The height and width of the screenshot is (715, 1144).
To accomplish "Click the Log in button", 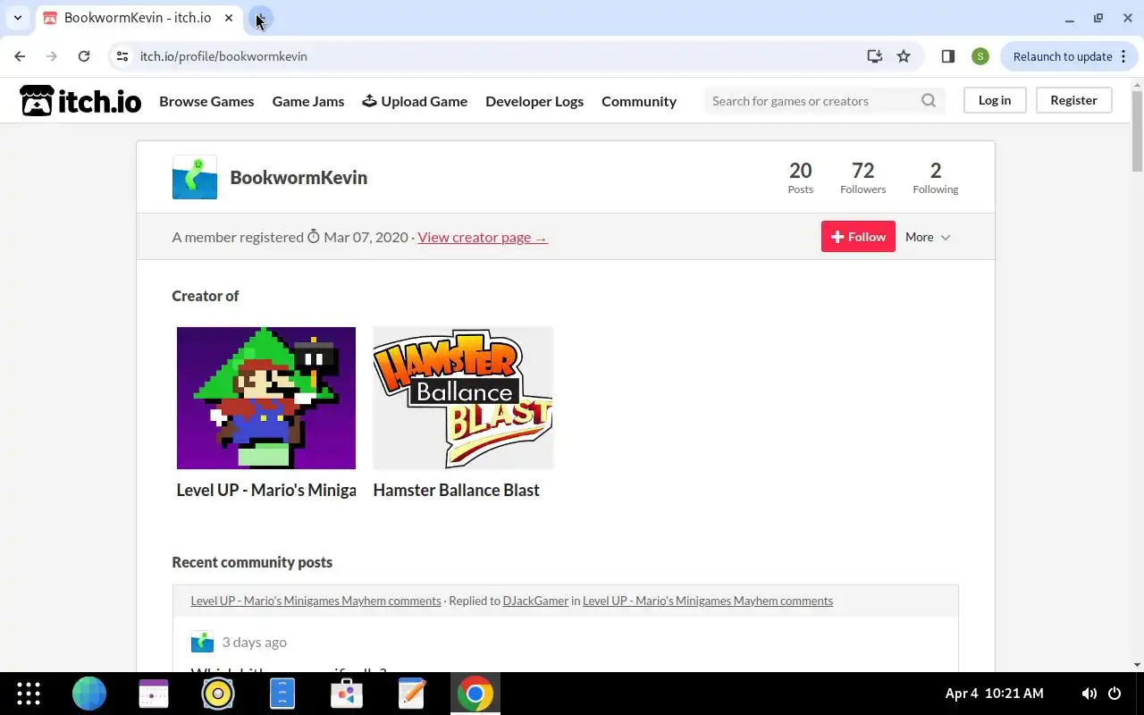I will tap(995, 100).
